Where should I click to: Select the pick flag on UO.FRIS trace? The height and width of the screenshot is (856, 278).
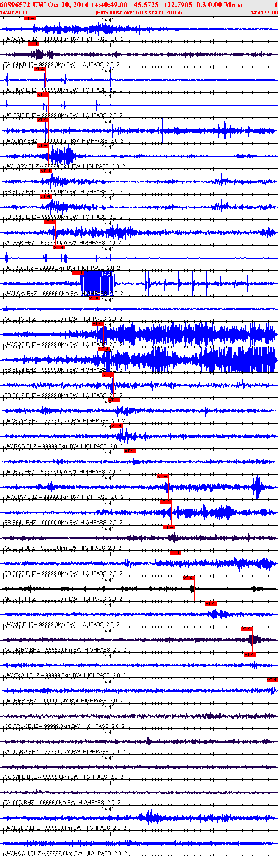[x=43, y=95]
